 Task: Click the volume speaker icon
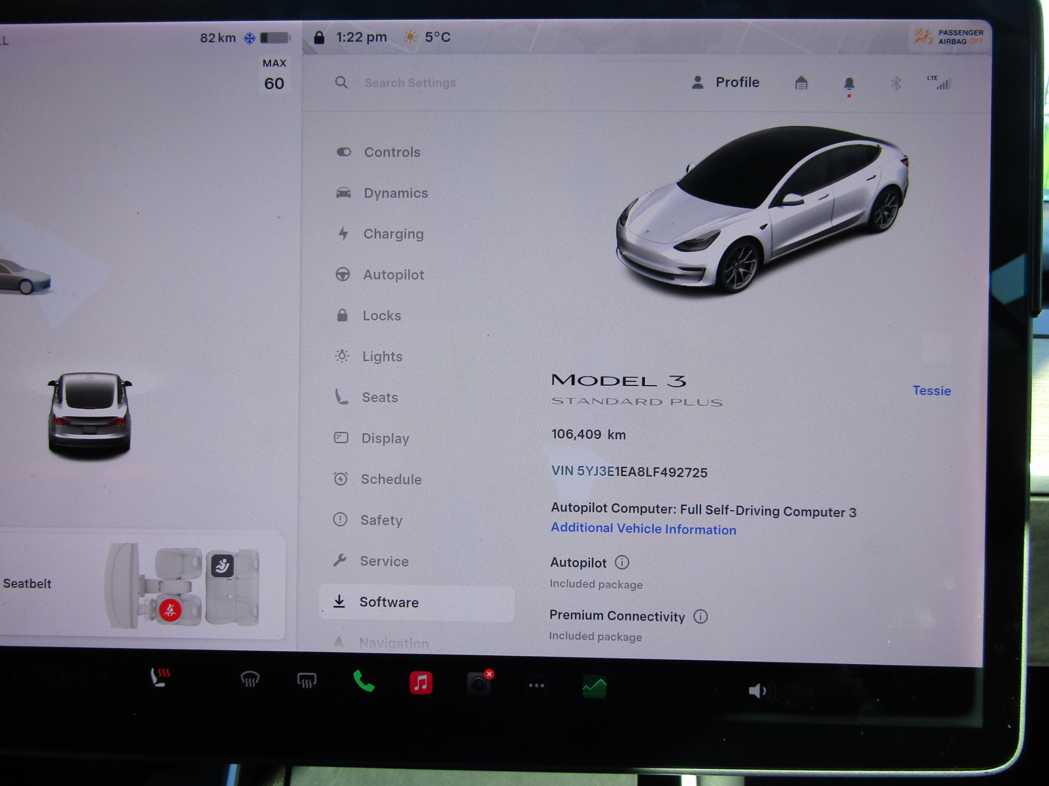point(757,691)
